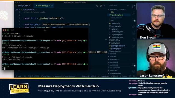The image size is (175, 98).
Task: Click the LF end-of-line status item
Action: point(98,76)
